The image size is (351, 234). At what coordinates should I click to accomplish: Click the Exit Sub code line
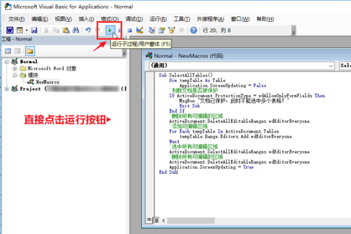click(190, 106)
